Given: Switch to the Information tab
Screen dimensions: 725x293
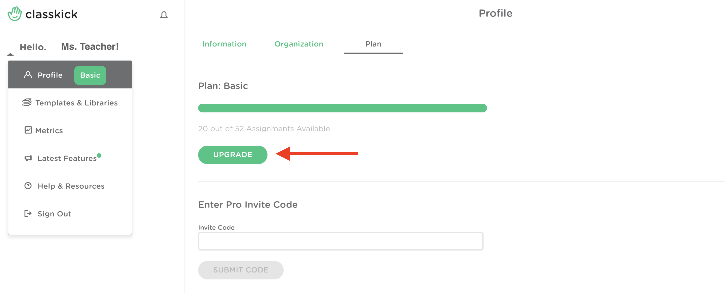Looking at the screenshot, I should coord(224,44).
